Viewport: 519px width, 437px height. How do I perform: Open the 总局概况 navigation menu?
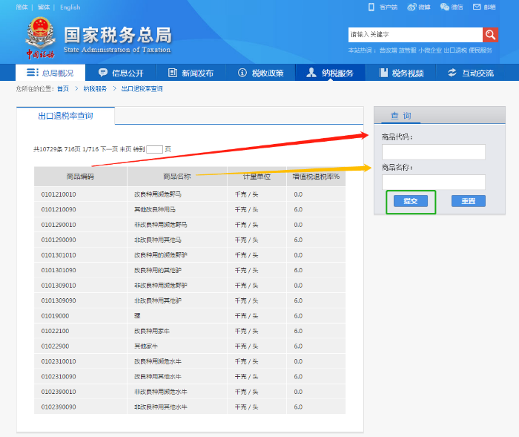pos(50,73)
